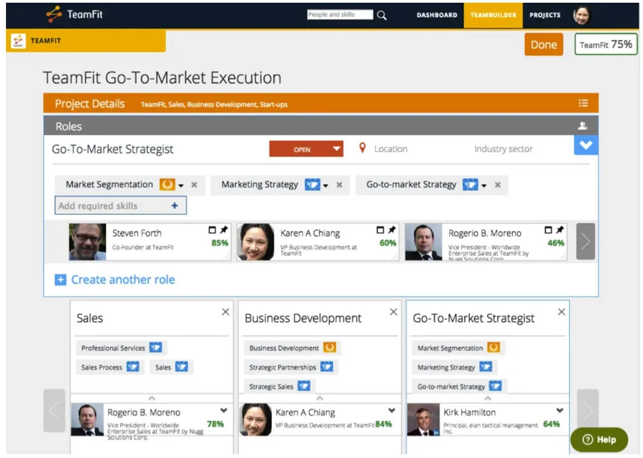Click Marketing Strategy blue level badge
The height and width of the screenshot is (458, 643).
[x=312, y=185]
